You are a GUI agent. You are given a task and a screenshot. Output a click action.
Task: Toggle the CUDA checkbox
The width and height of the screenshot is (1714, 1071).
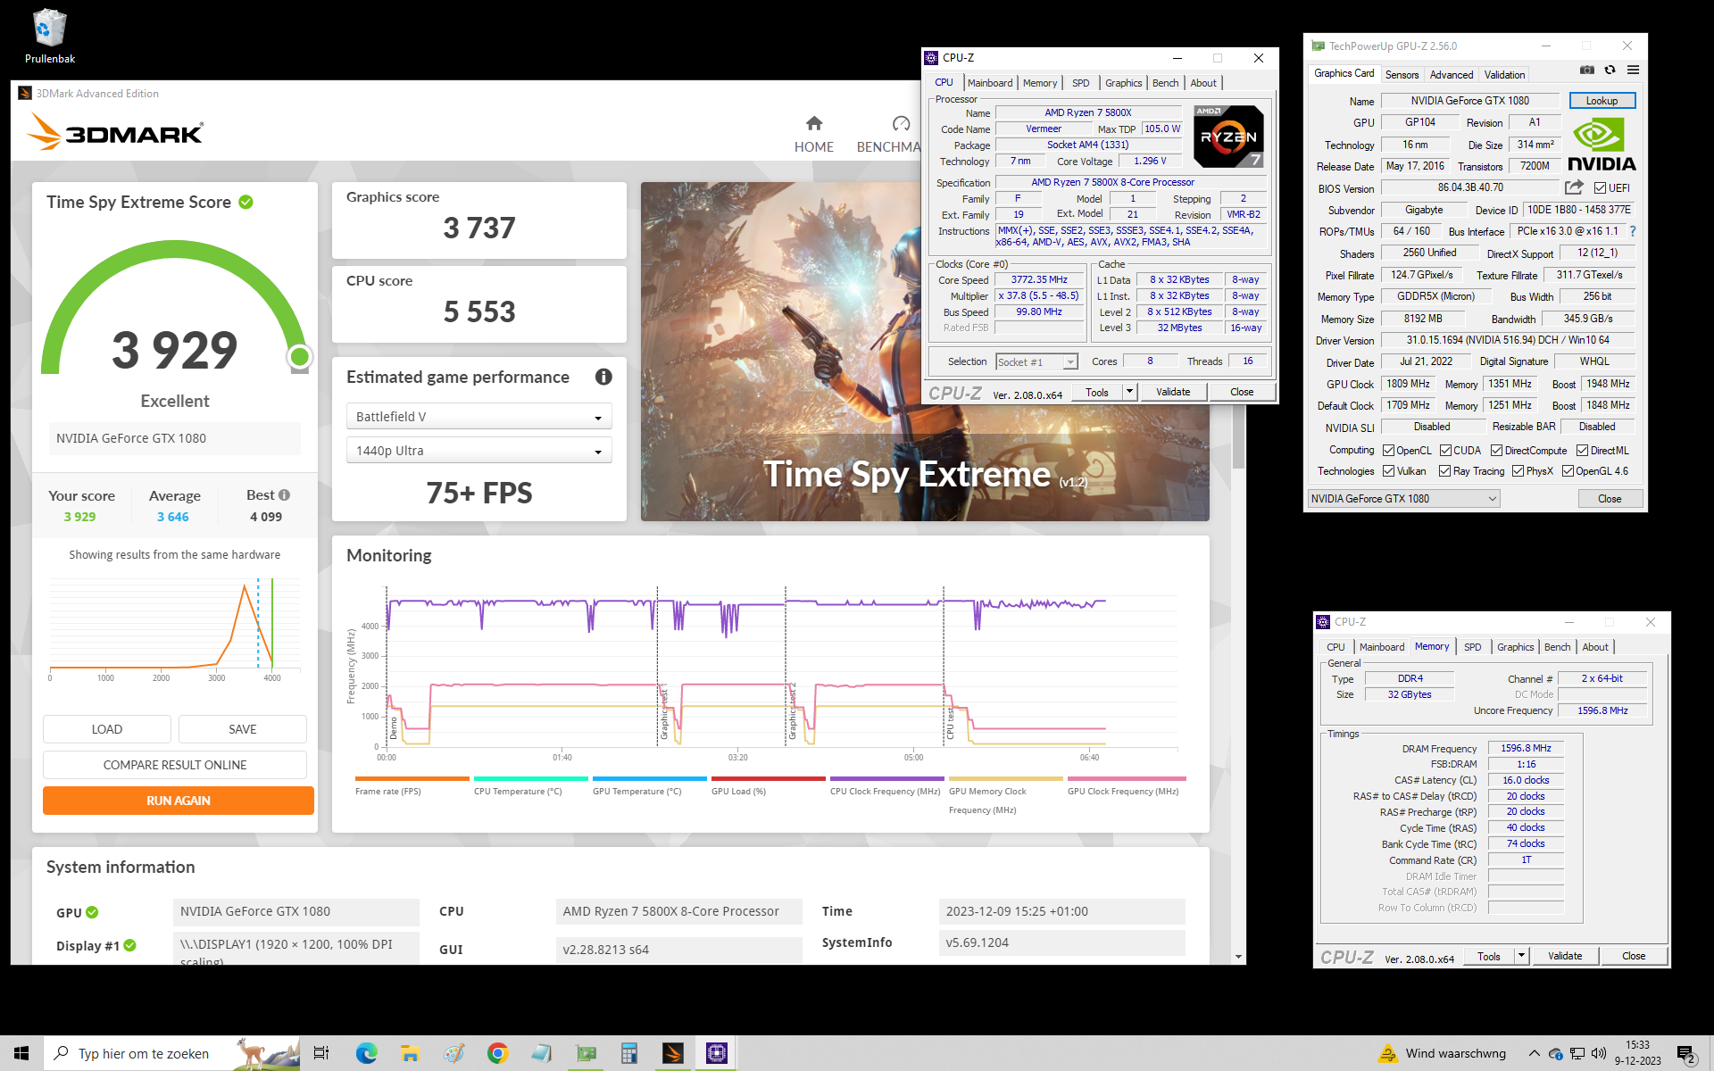pyautogui.click(x=1445, y=451)
